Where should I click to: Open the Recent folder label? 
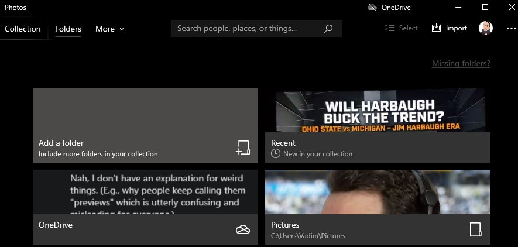283,143
